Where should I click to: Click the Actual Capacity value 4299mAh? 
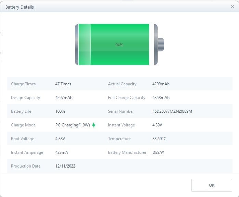tap(161, 84)
